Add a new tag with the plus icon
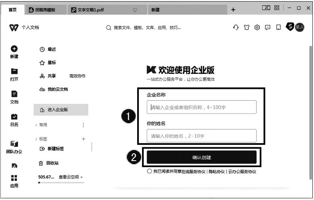Image resolution: width=314 pixels, height=200 pixels. tap(83, 139)
